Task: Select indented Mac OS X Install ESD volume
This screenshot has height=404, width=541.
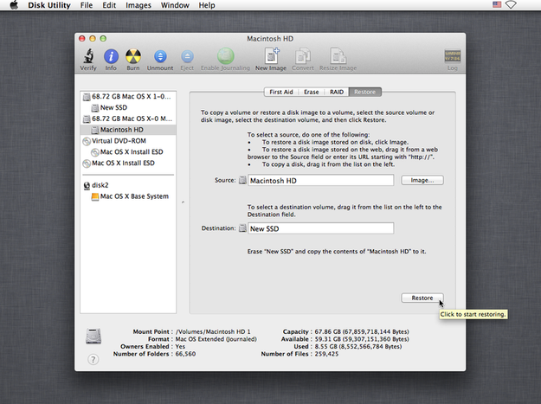Action: (x=128, y=151)
